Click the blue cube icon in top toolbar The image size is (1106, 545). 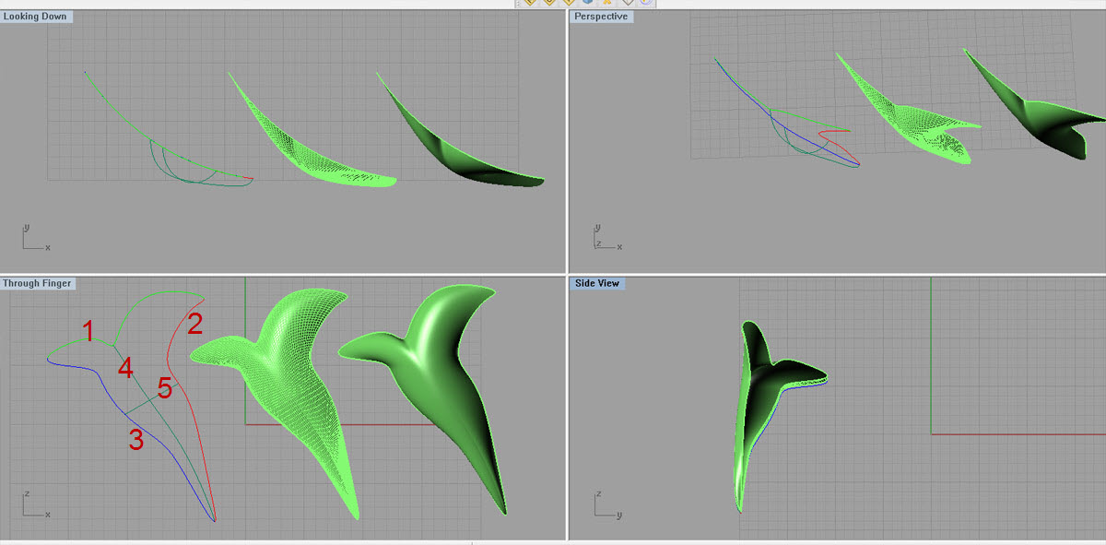coord(586,3)
